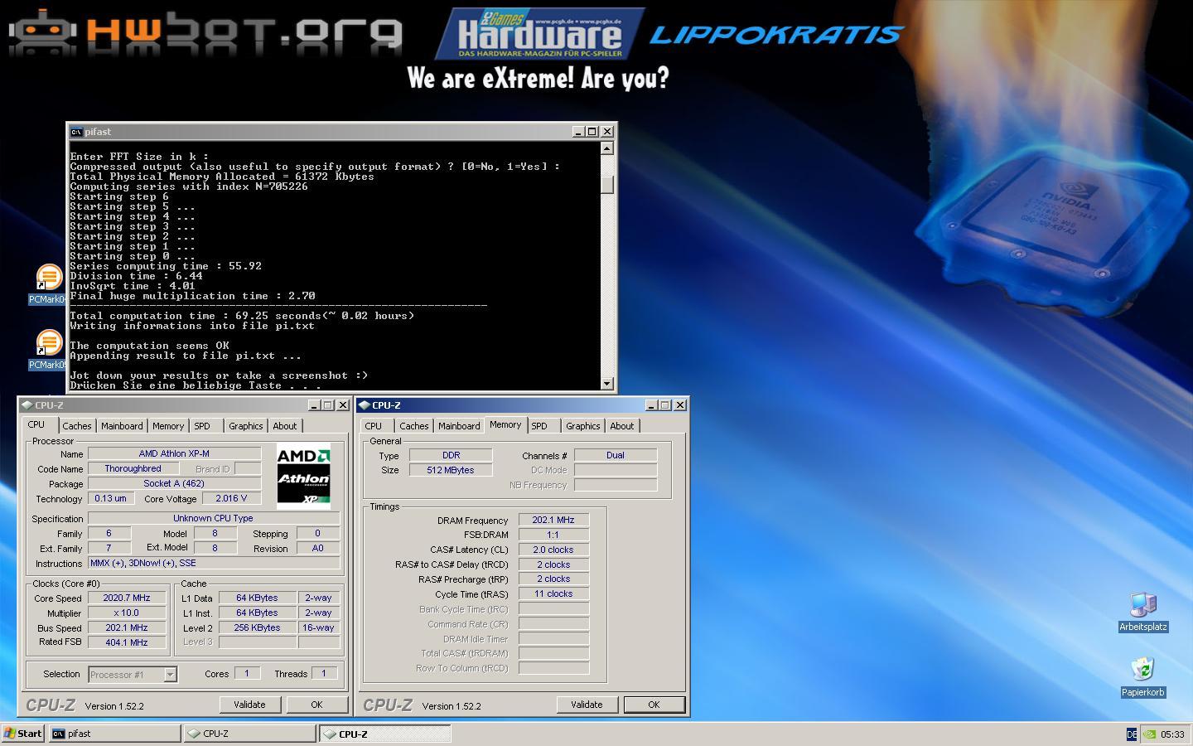The image size is (1193, 746).
Task: Click the 1:1 FSB:DRAM value
Action: (x=553, y=535)
